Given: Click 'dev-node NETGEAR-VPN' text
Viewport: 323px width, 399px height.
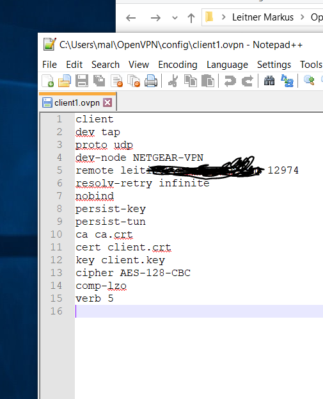Looking at the screenshot, I should [139, 158].
